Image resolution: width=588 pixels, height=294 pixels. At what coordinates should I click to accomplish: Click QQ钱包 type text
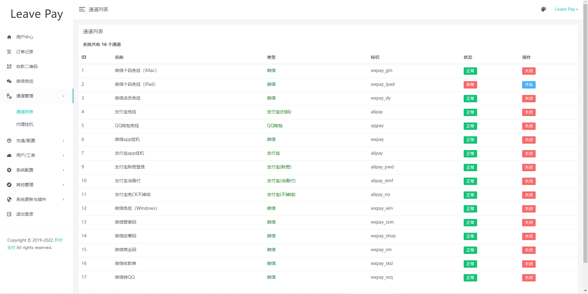tap(275, 126)
